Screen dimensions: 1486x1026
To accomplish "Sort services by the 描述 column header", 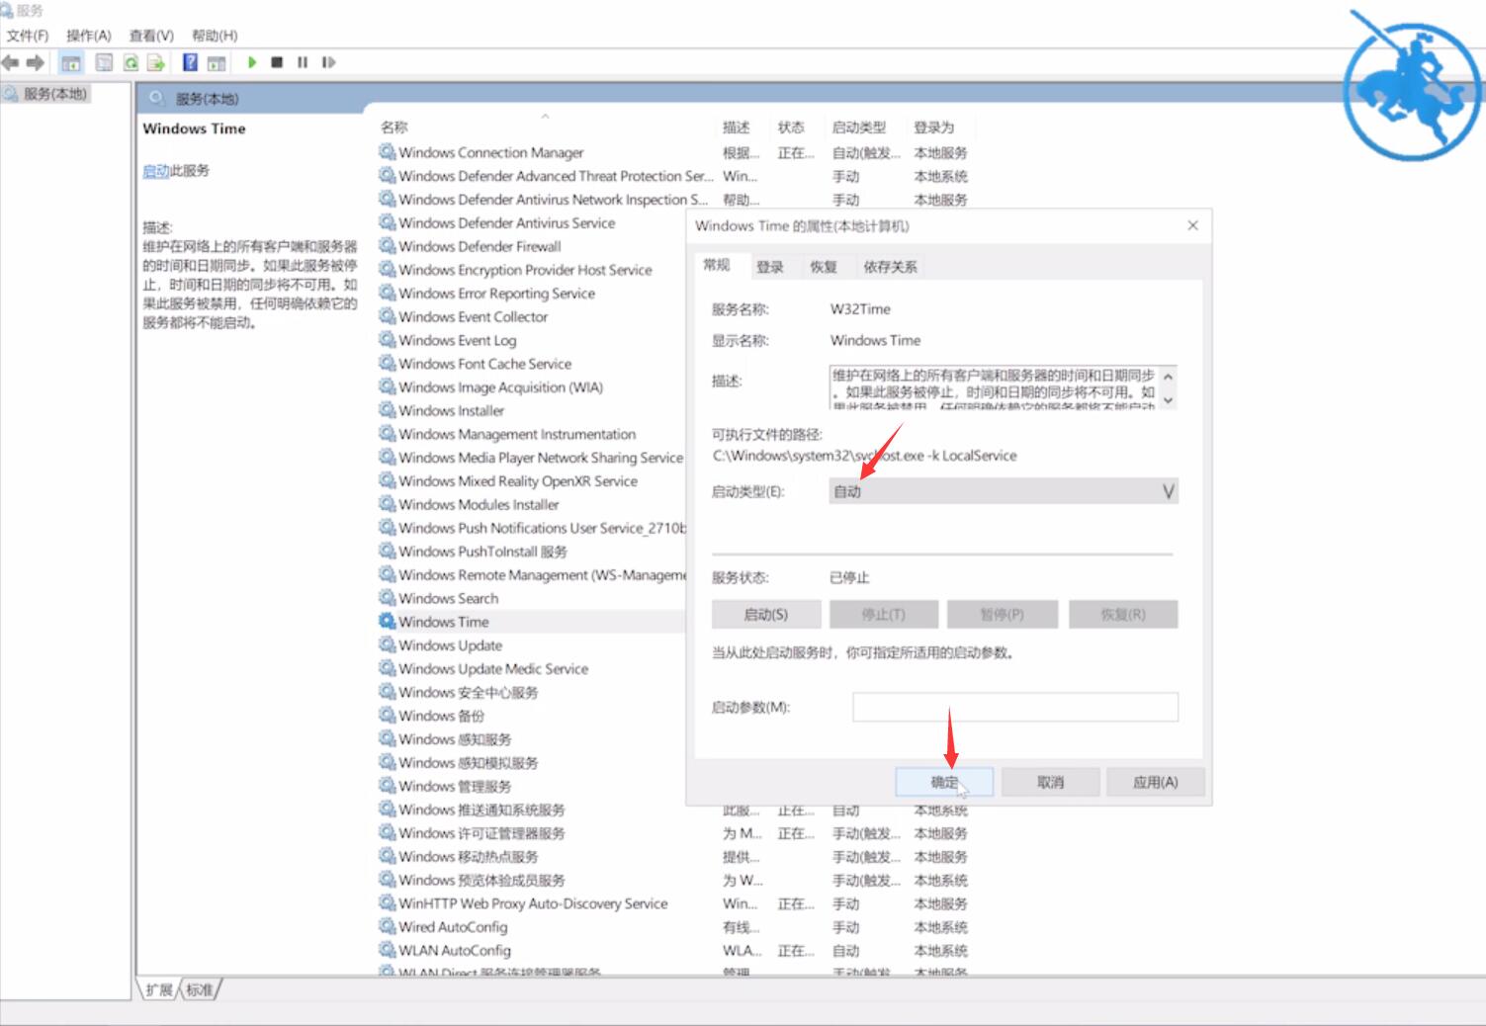I will [737, 127].
